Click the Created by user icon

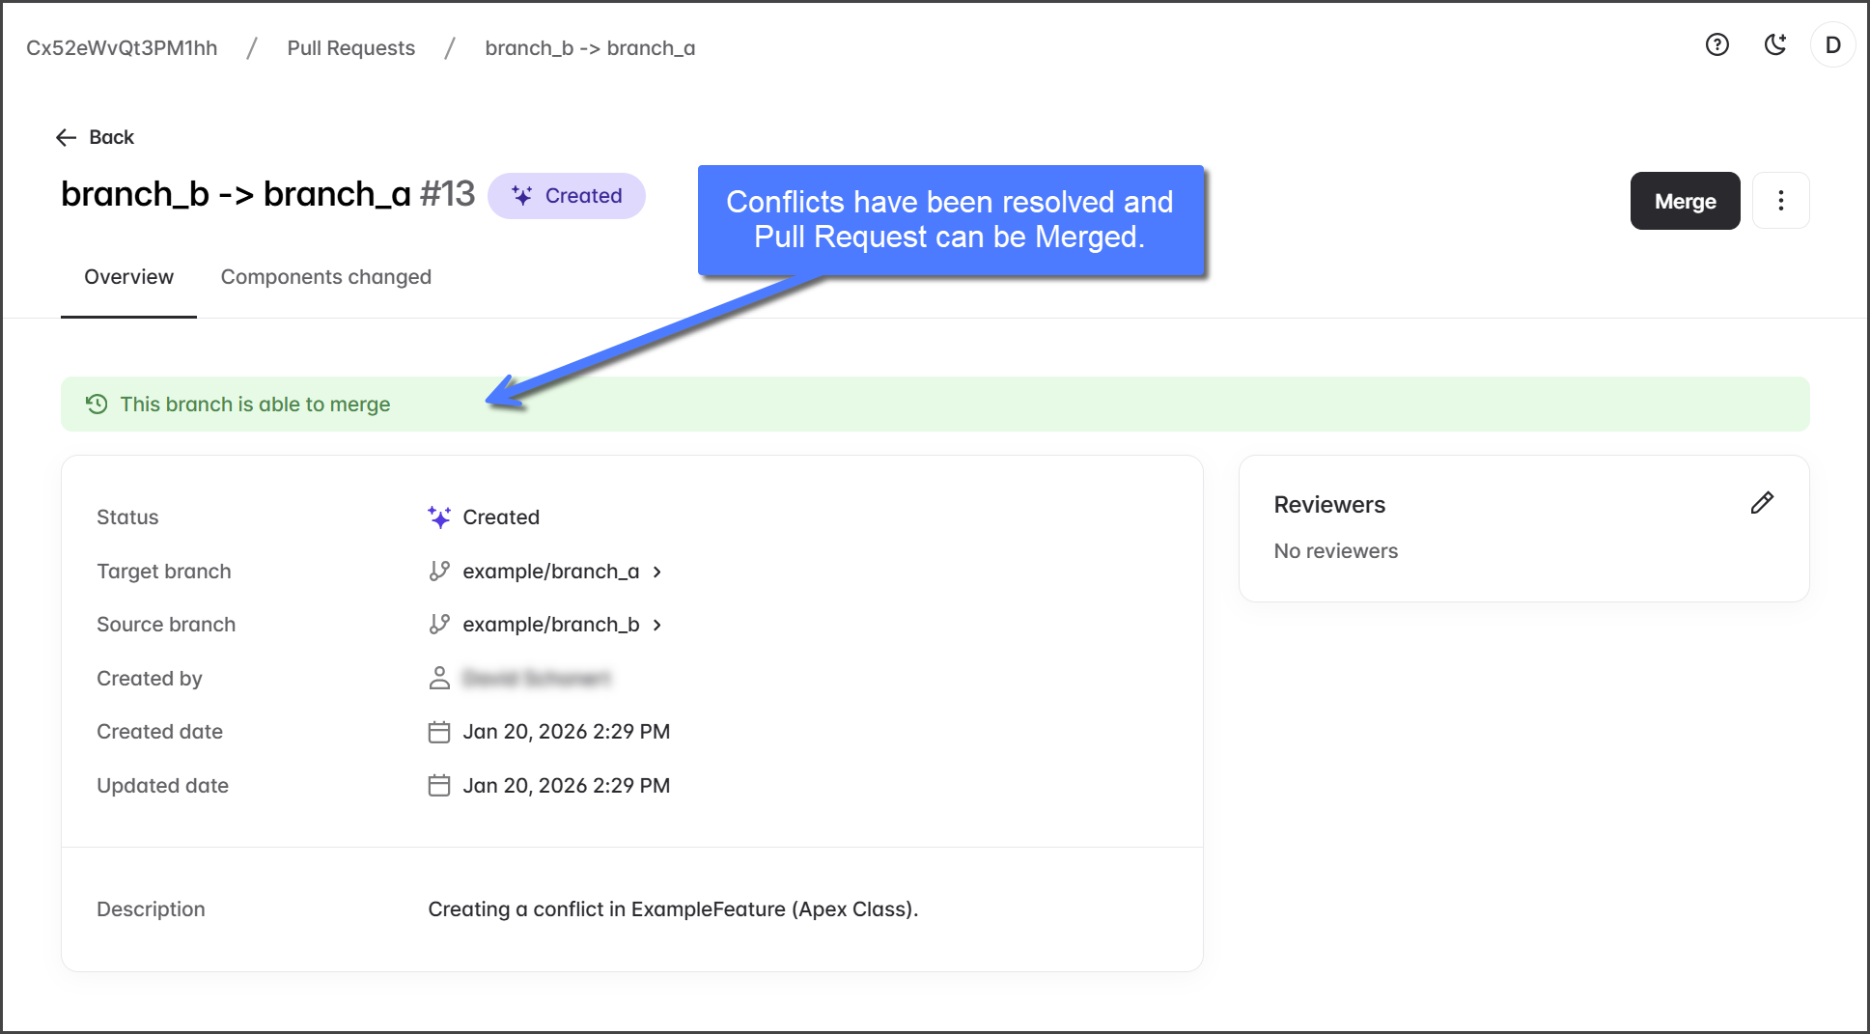click(x=439, y=679)
